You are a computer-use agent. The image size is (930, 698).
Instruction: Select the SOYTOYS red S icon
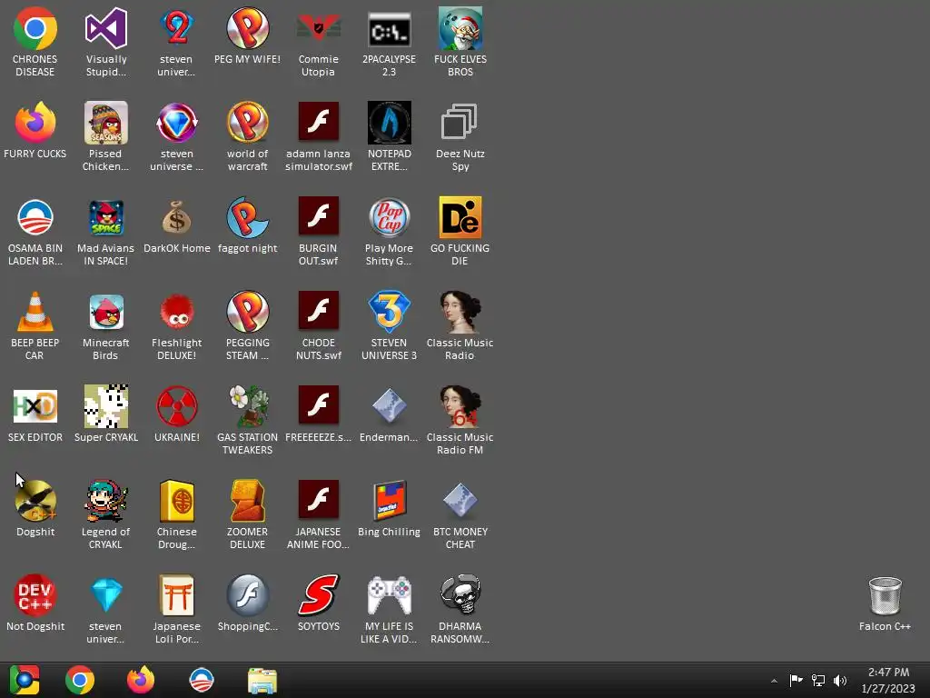319,603
